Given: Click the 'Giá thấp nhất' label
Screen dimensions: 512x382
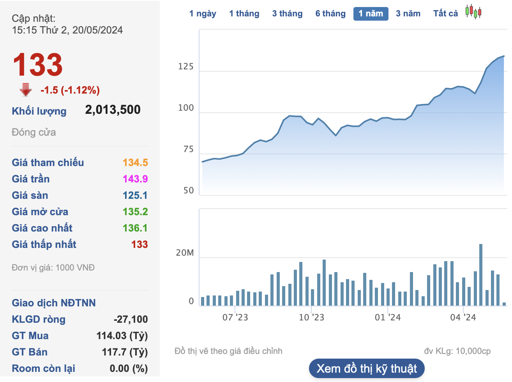Looking at the screenshot, I should click(x=44, y=244).
